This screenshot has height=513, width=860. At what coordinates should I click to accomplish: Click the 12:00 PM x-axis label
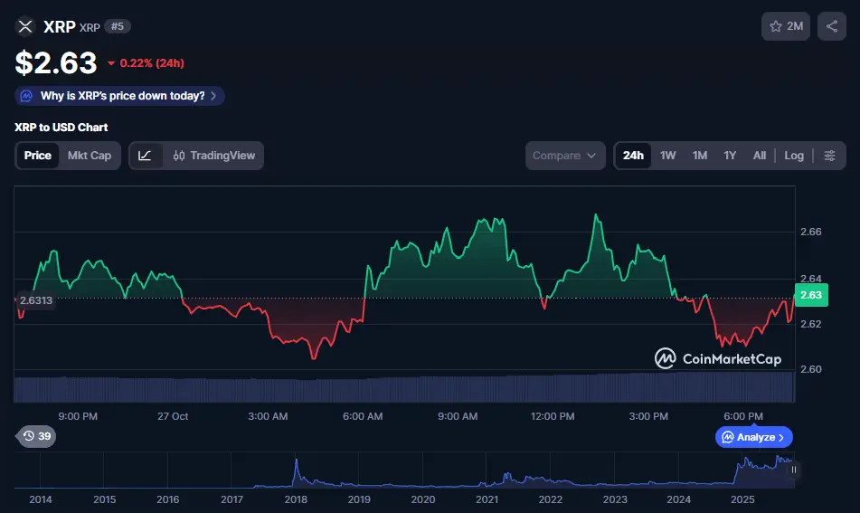coord(553,416)
